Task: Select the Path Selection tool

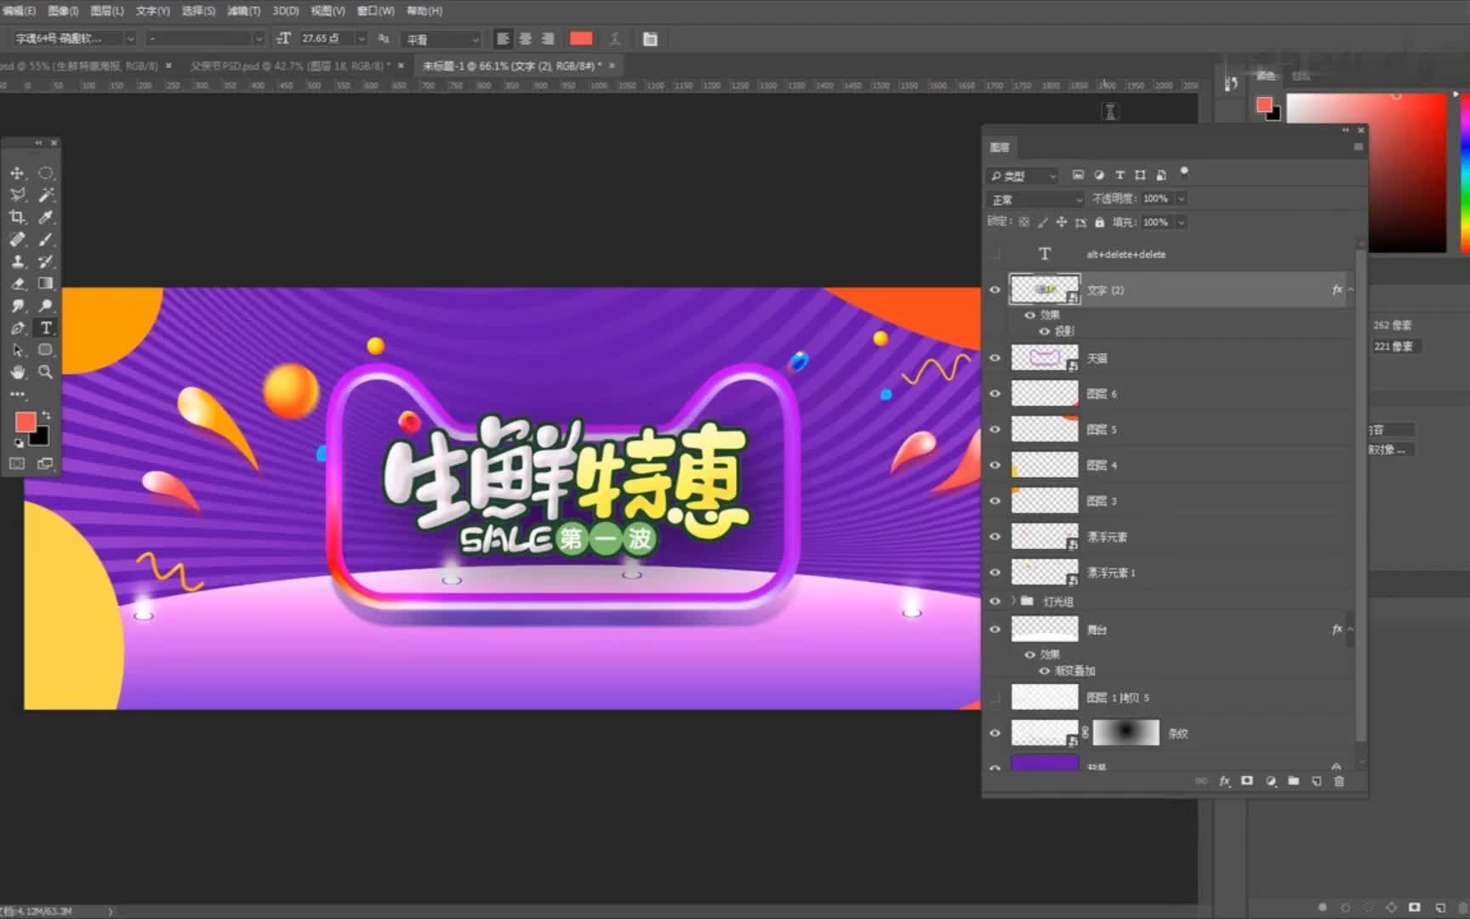Action: pos(17,350)
